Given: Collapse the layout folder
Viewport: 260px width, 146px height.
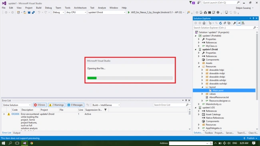Looking at the screenshot, I should [x=202, y=87].
